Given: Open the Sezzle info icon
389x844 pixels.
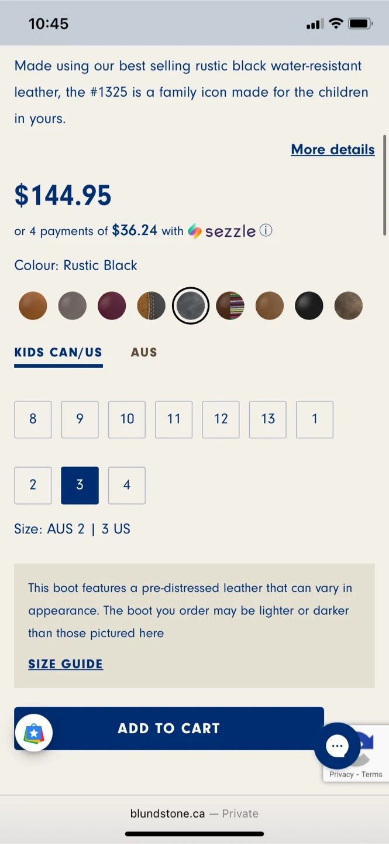Looking at the screenshot, I should click(x=266, y=230).
